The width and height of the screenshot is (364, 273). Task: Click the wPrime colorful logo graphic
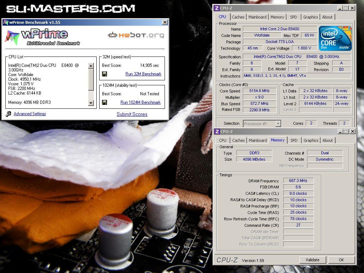(x=12, y=37)
